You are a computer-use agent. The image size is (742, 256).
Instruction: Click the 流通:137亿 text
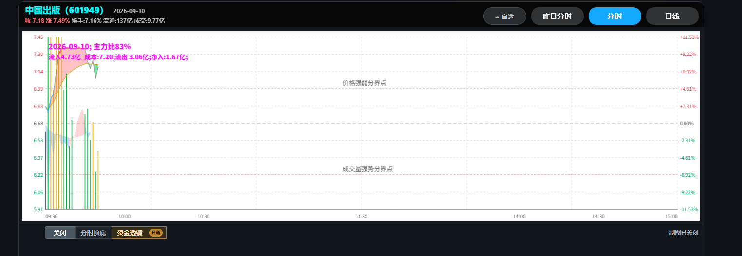pyautogui.click(x=117, y=21)
